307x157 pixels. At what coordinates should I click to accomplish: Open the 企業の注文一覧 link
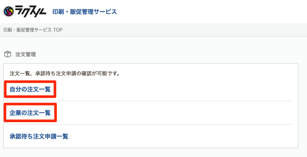[x=30, y=113]
